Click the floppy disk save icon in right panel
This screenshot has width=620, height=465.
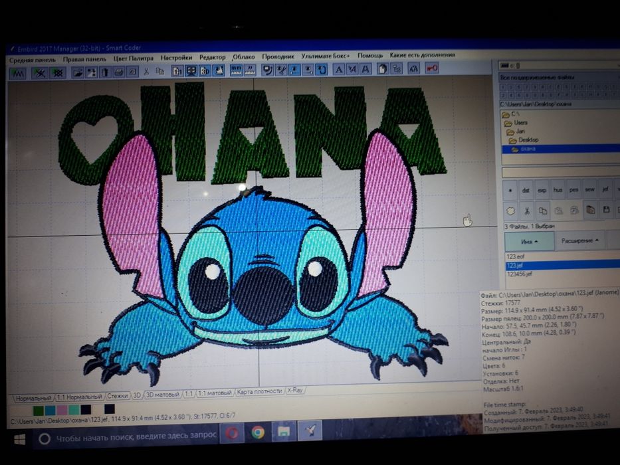pyautogui.click(x=606, y=209)
